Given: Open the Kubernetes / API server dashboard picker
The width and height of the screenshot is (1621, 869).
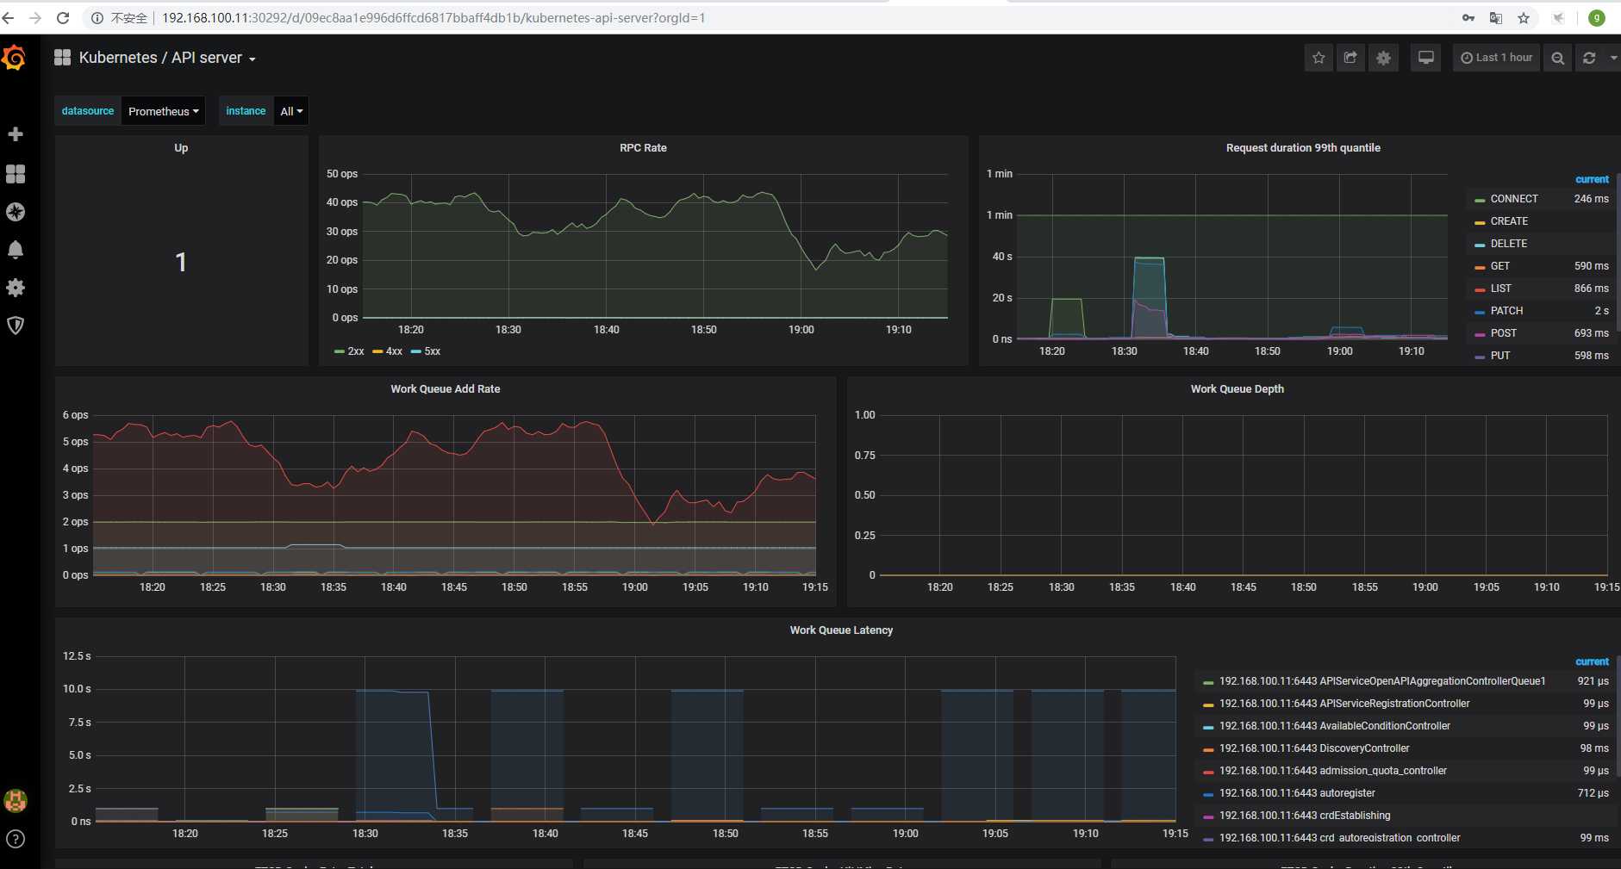Looking at the screenshot, I should pos(166,58).
